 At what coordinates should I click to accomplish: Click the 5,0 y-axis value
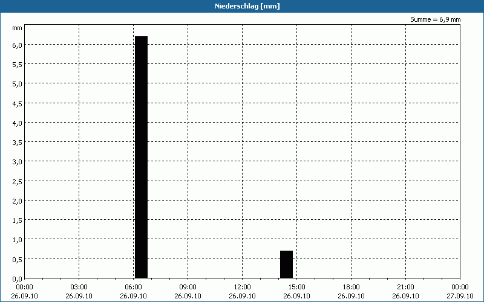[x=17, y=84]
